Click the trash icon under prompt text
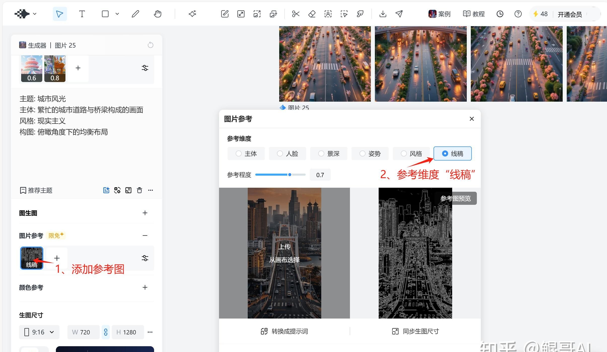 (139, 190)
